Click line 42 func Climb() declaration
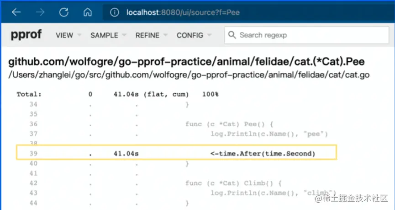Viewport: 395px width, 210px height. (233, 183)
